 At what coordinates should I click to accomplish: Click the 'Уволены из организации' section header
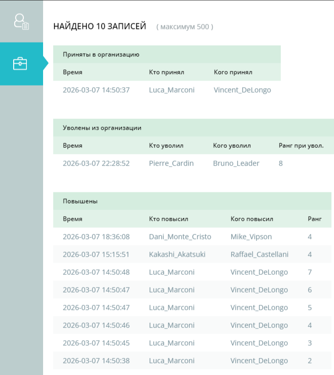coord(102,128)
